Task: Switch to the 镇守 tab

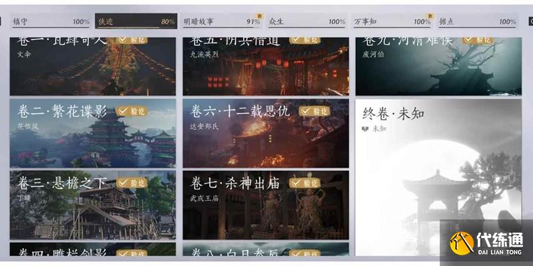Action: pyautogui.click(x=51, y=21)
